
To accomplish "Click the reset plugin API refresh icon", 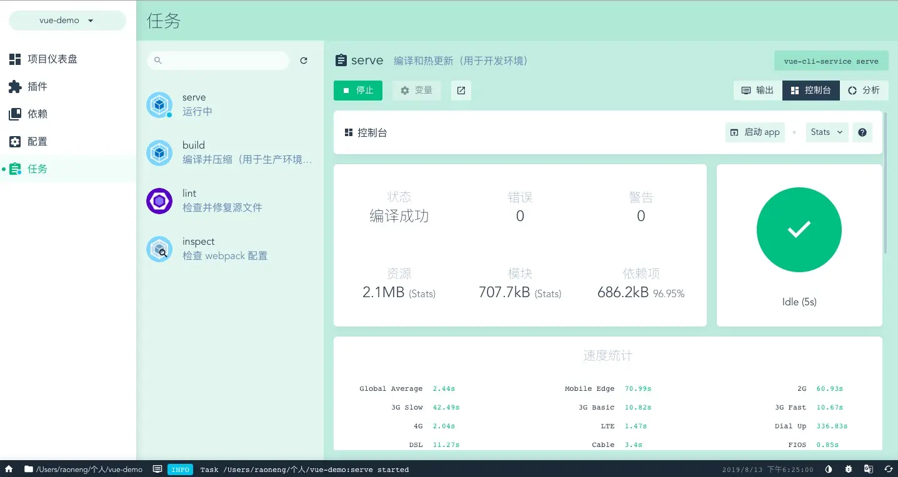I will 889,469.
